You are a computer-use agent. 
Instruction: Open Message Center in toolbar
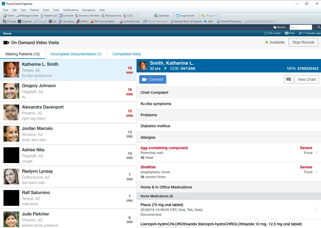(27, 16)
